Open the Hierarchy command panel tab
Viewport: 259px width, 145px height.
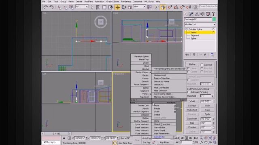click(x=197, y=14)
